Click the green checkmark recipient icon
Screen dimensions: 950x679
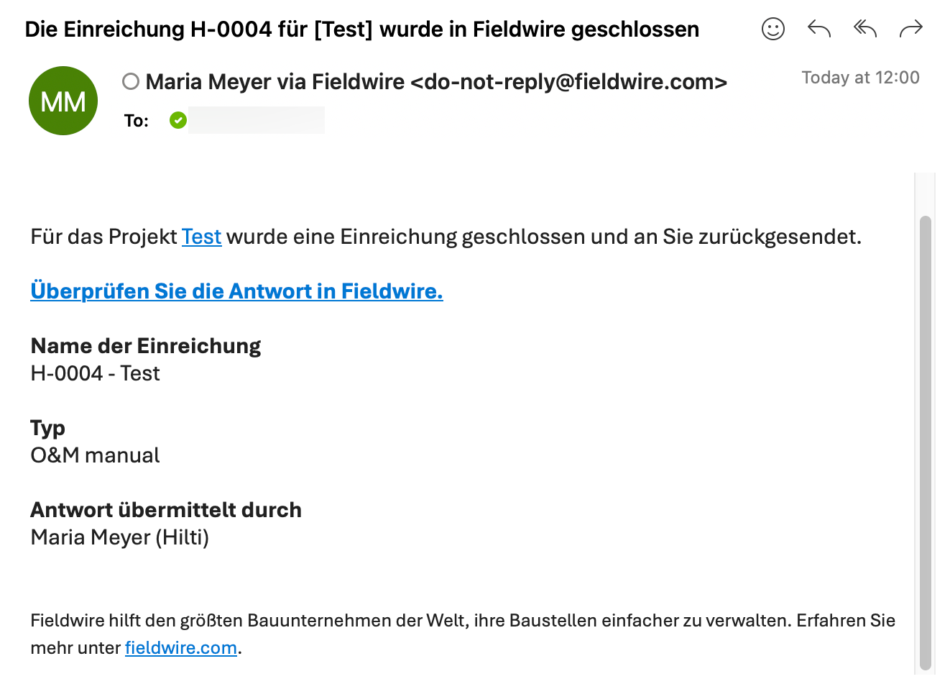tap(178, 120)
